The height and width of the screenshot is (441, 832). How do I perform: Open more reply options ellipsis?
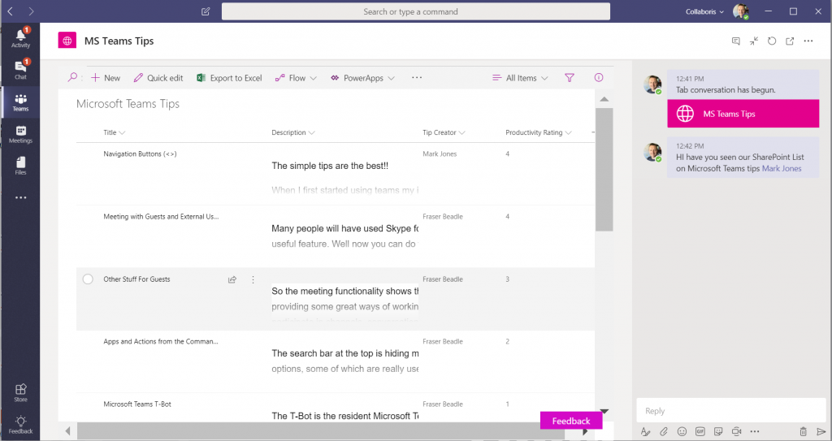[x=755, y=431]
